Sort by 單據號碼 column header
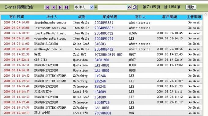This screenshot has width=208, height=116. (x=110, y=17)
